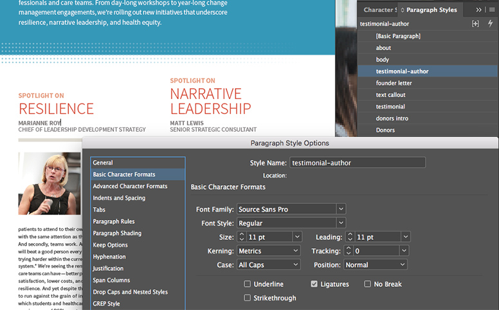Switch to the Character Styles tab

pyautogui.click(x=379, y=10)
